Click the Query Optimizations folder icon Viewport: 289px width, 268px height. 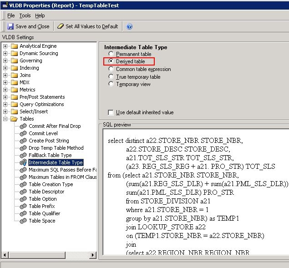(x=14, y=104)
